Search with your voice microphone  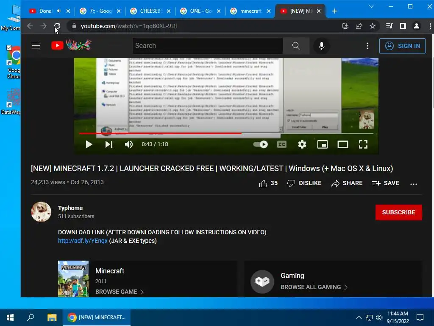(321, 46)
